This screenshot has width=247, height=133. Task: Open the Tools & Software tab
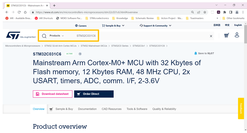(137, 109)
